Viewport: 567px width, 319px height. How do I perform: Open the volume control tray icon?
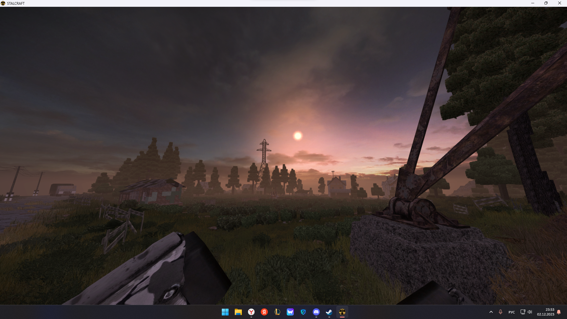[530, 312]
